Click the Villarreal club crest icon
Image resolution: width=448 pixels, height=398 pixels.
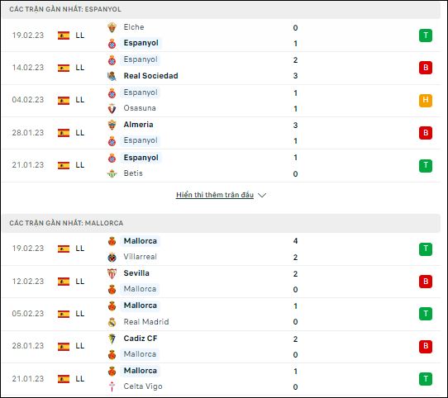(x=112, y=258)
